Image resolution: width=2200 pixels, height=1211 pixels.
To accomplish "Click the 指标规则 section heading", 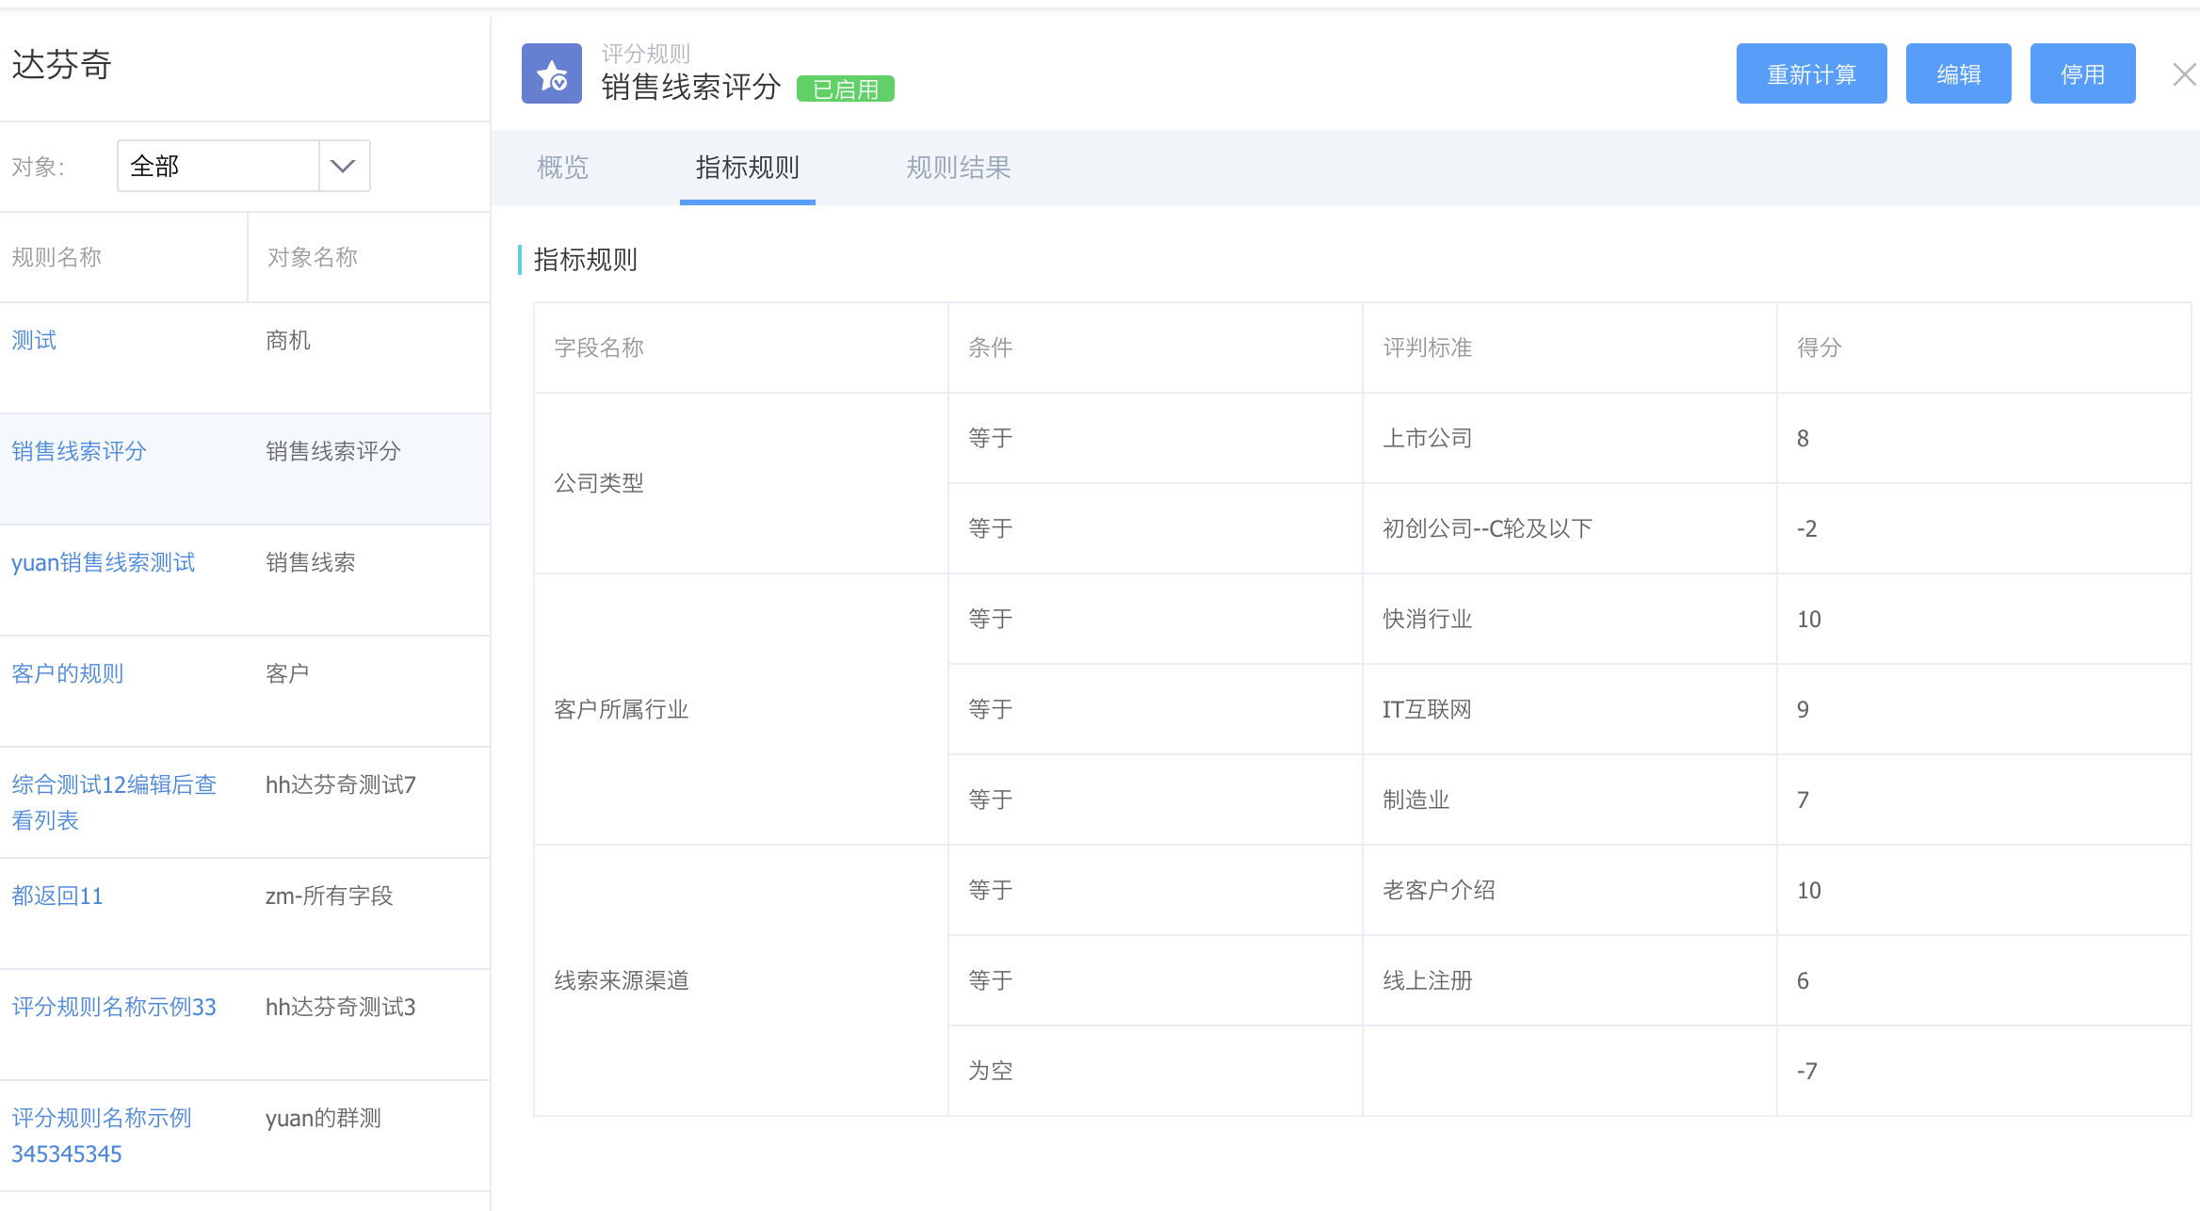I will pos(586,259).
